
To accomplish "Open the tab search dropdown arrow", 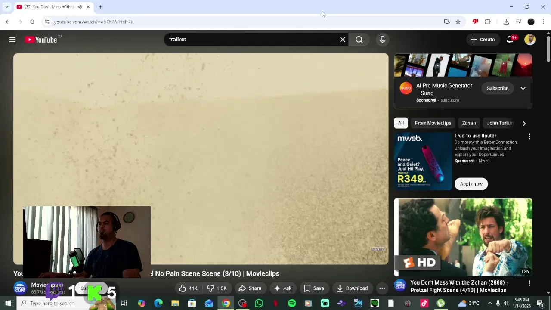I will coord(7,7).
